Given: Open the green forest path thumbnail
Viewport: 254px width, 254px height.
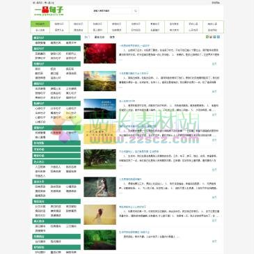Looking at the screenshot, I should click(x=100, y=239).
